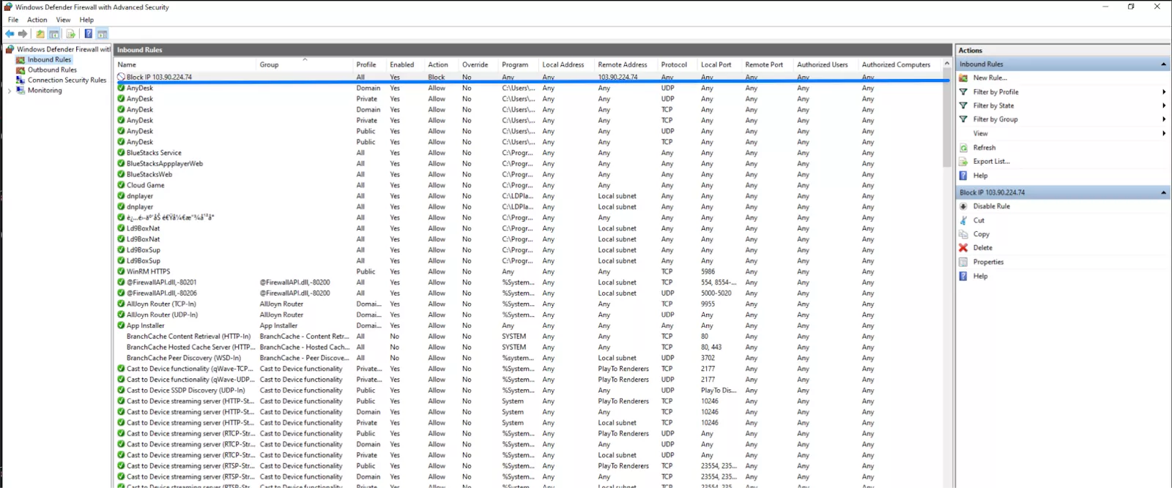Collapse the Inbound Rules actions section

[x=1163, y=64]
